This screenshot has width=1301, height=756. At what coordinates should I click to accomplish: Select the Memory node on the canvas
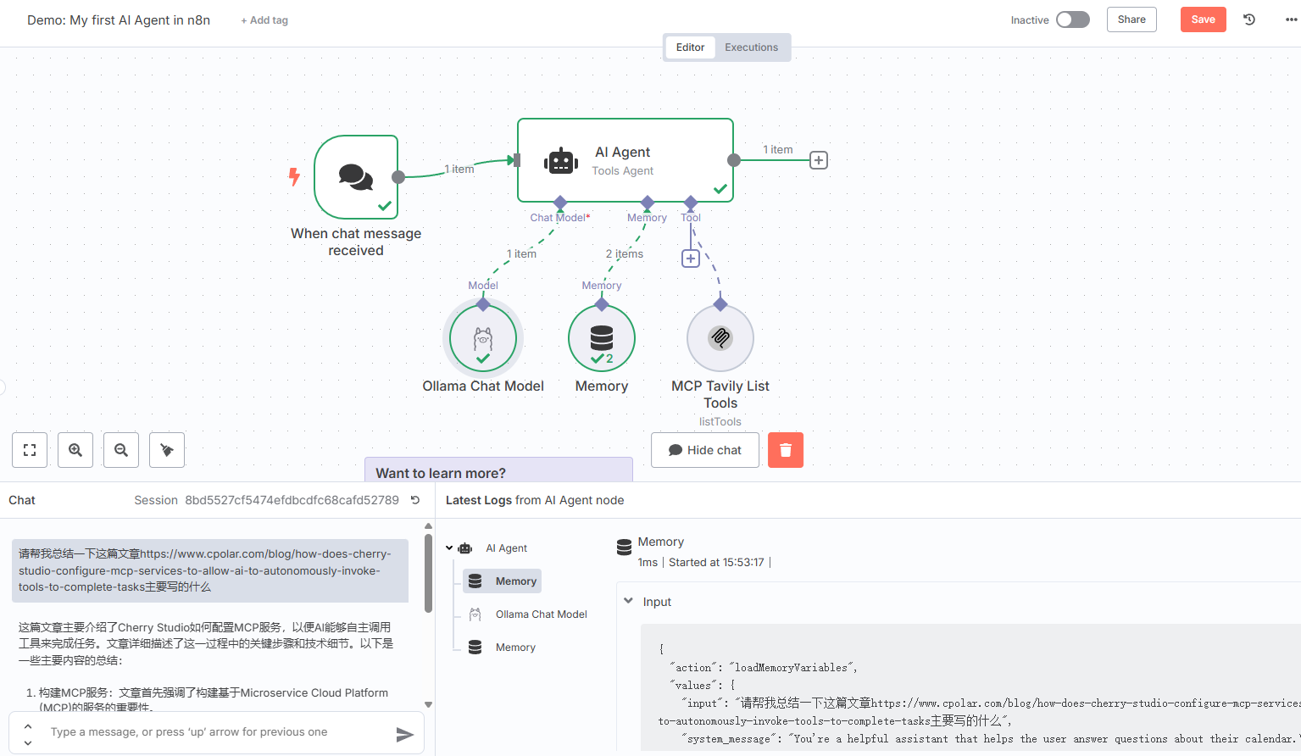tap(602, 338)
